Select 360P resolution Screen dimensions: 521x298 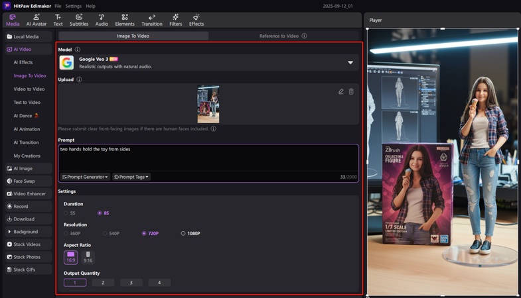72,233
